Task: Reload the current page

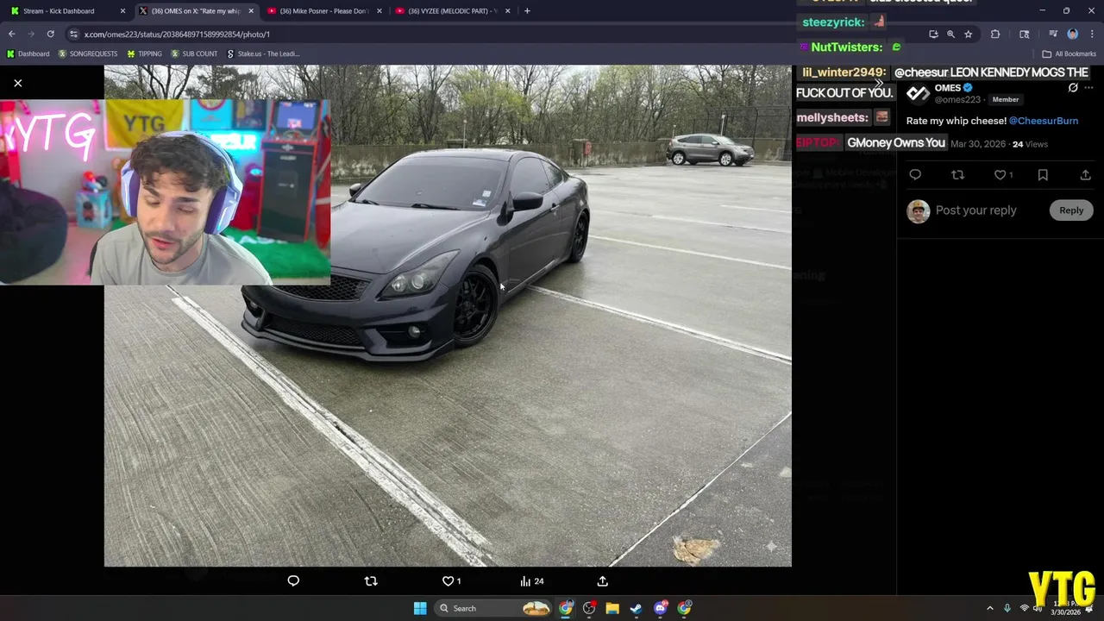Action: point(50,34)
